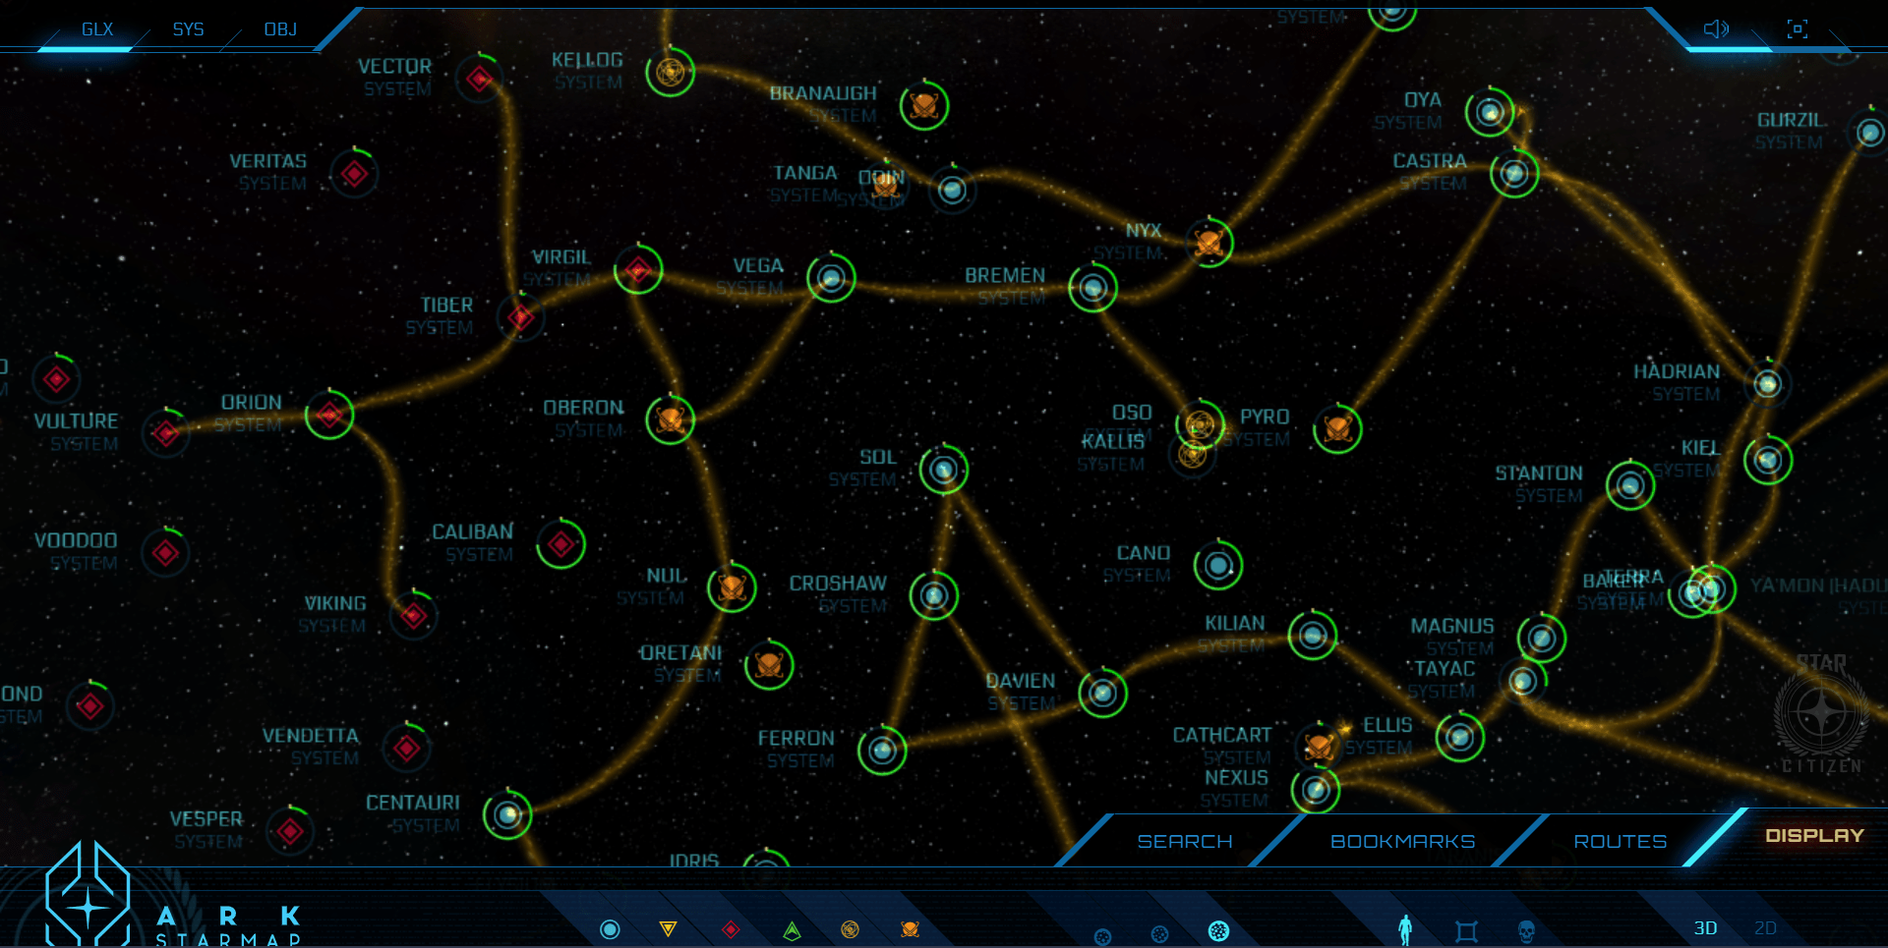This screenshot has width=1888, height=948.
Task: Select the Vulture system node
Action: [x=166, y=433]
